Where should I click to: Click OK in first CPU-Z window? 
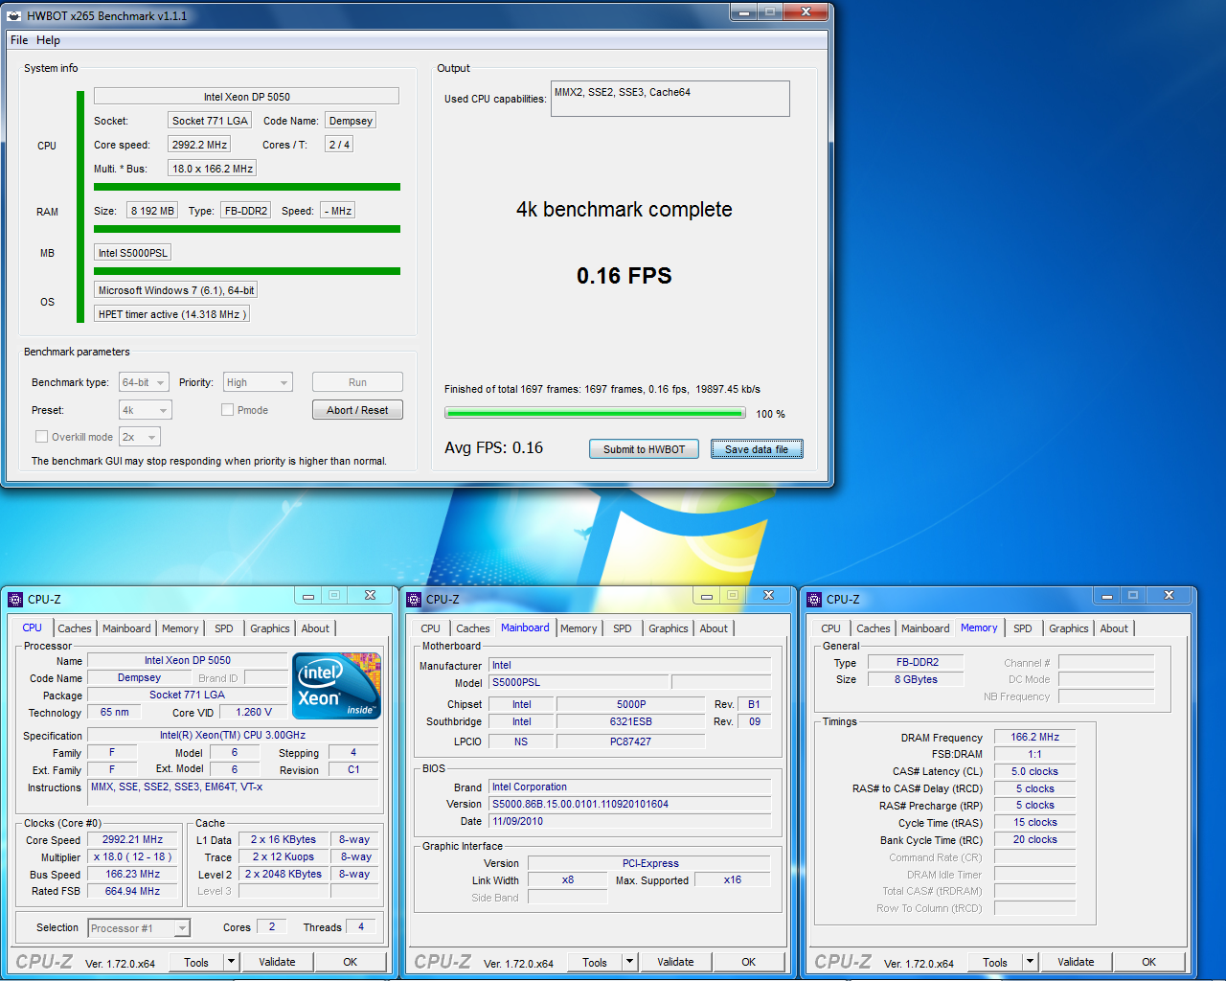tap(351, 962)
